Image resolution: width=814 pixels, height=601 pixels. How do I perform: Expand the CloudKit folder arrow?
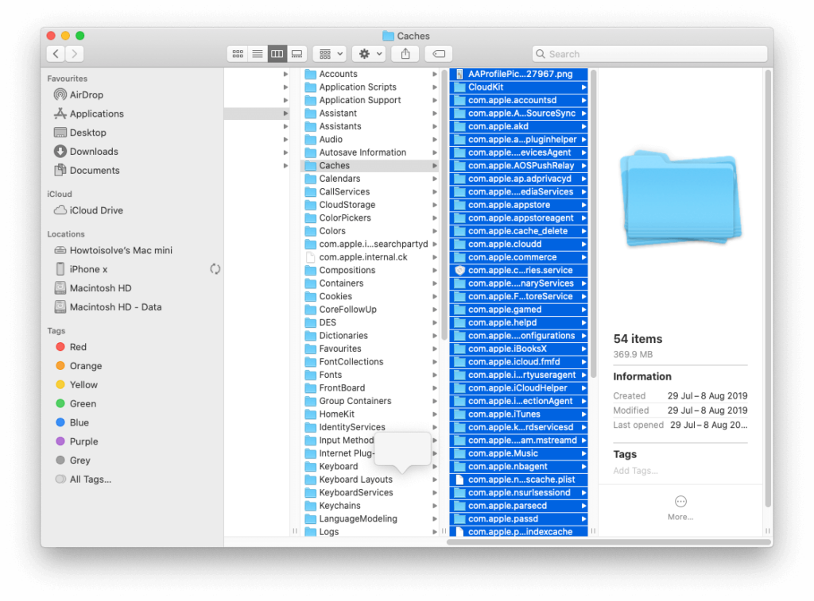click(583, 87)
